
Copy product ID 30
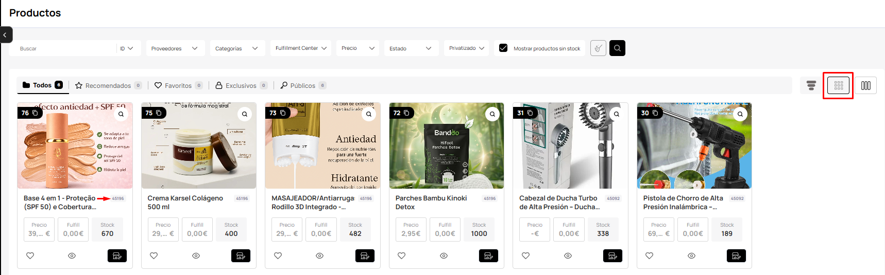tap(655, 113)
